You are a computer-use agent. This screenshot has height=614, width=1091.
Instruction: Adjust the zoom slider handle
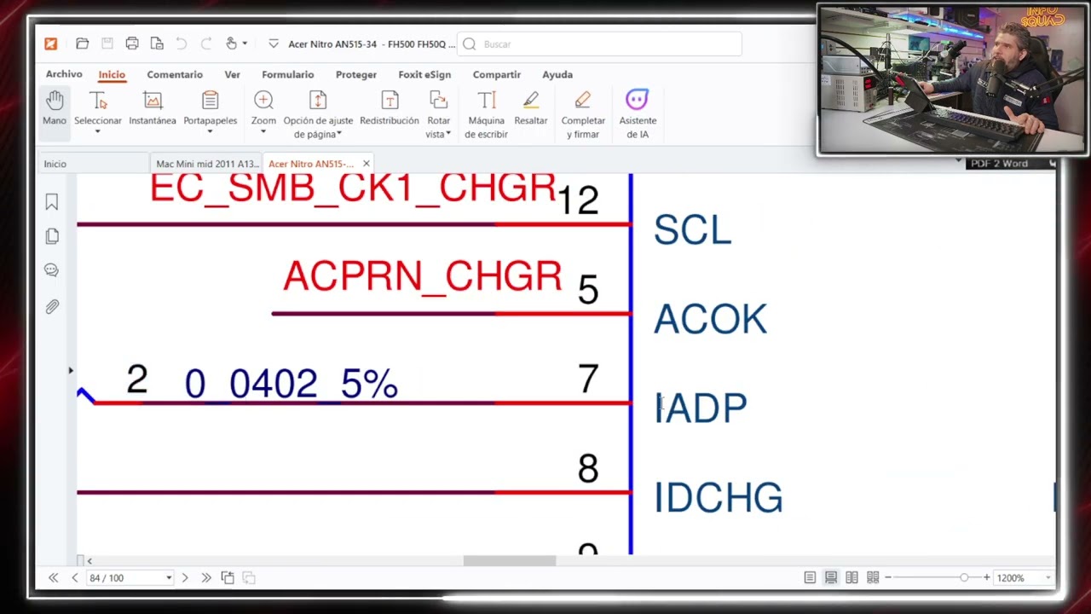964,578
